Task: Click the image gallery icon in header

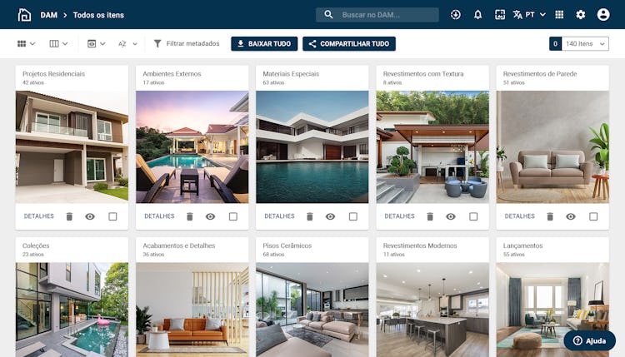Action: [x=500, y=15]
